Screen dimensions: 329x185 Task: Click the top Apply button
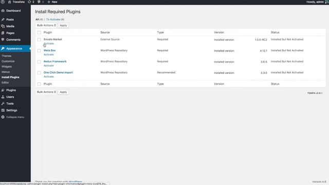click(63, 25)
